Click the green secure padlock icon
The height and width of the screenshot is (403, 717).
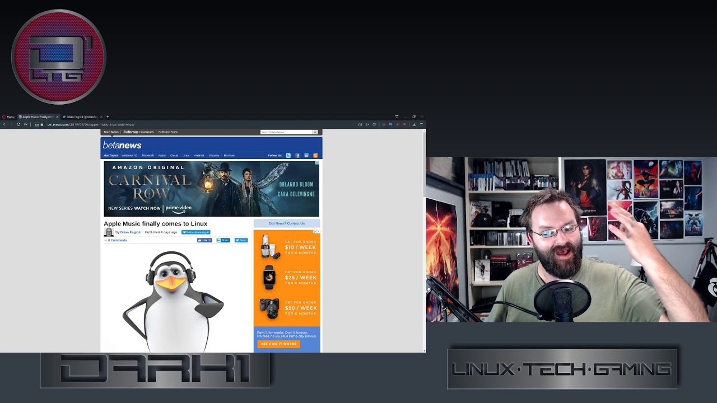[x=42, y=124]
